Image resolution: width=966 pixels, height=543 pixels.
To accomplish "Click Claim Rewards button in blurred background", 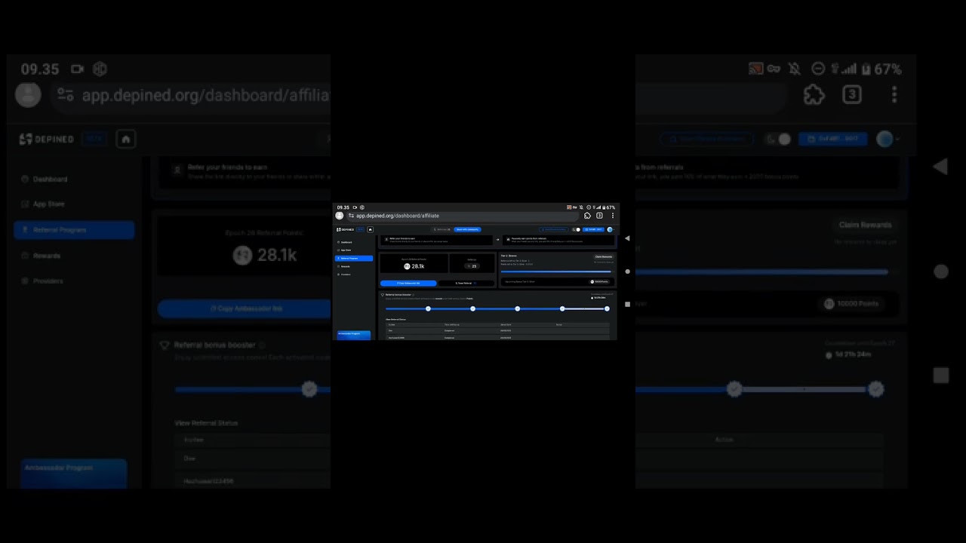I will coord(865,225).
